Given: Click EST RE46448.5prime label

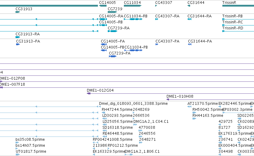Looking at the screenshot, I should pos(118,134).
